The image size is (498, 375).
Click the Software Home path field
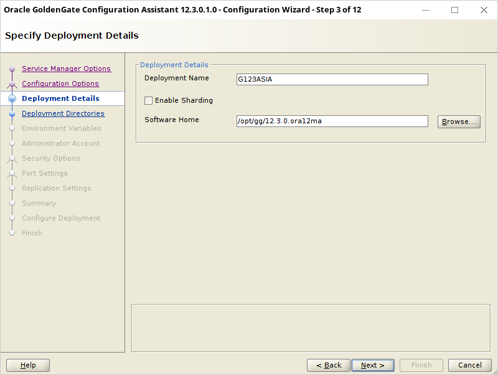[x=332, y=121]
